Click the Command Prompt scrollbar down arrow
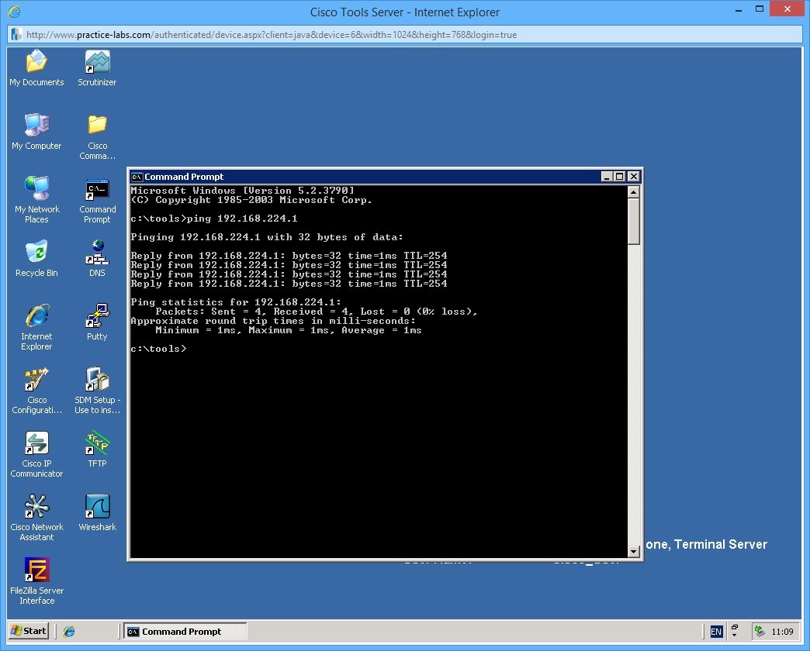This screenshot has height=651, width=810. point(635,551)
